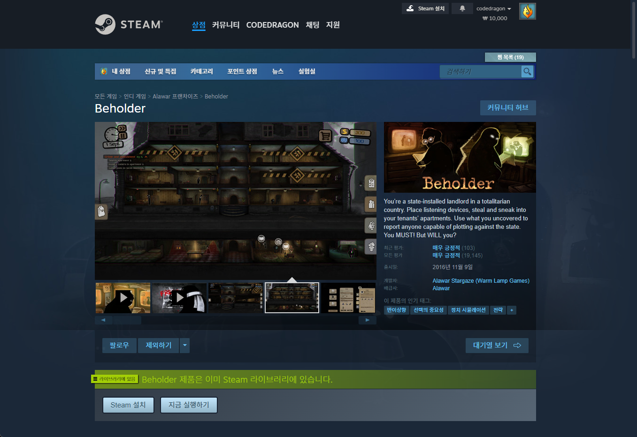Focus the 검색하기 search field

[481, 72]
